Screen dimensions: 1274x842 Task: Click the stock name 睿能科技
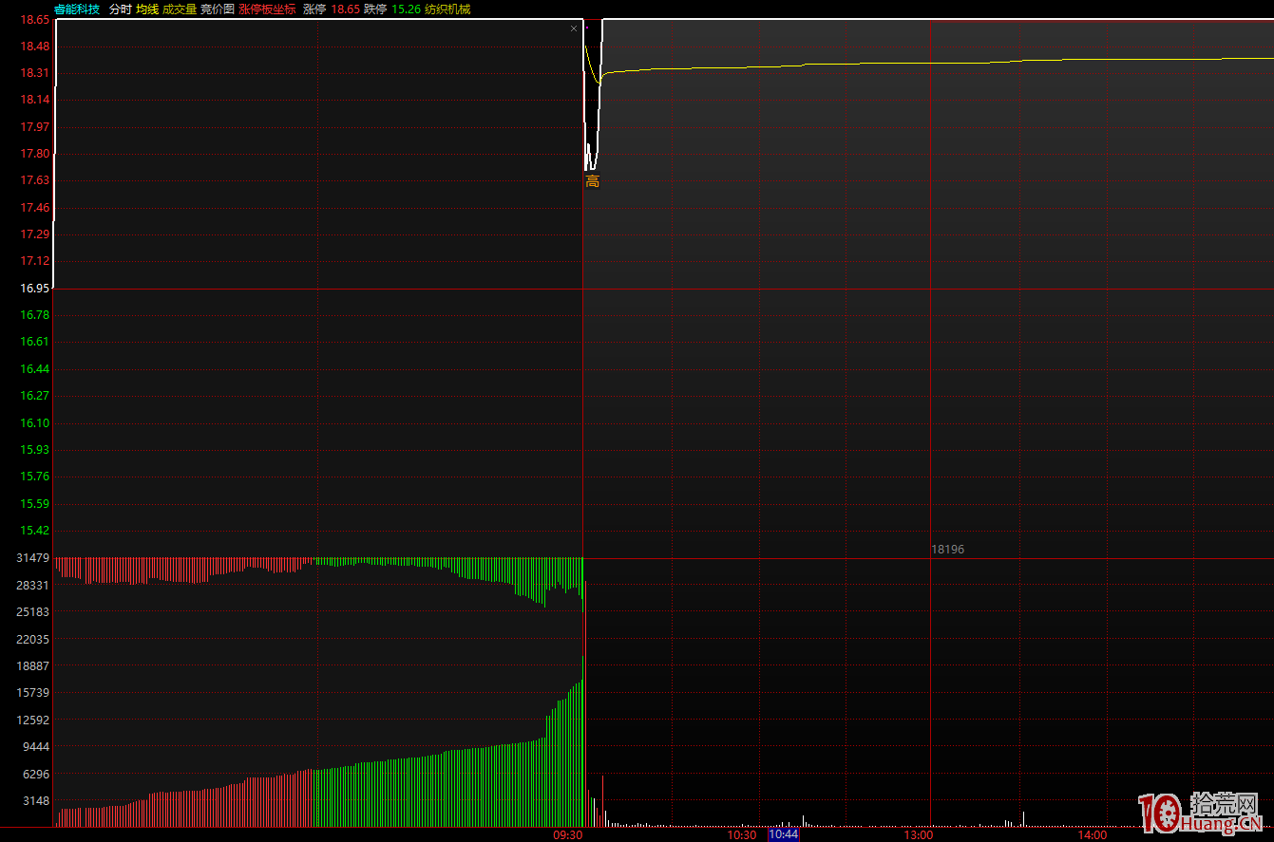click(x=77, y=9)
